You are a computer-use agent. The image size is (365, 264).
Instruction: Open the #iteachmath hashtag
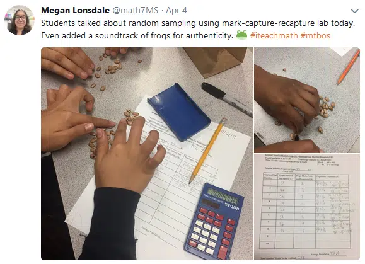coord(274,35)
